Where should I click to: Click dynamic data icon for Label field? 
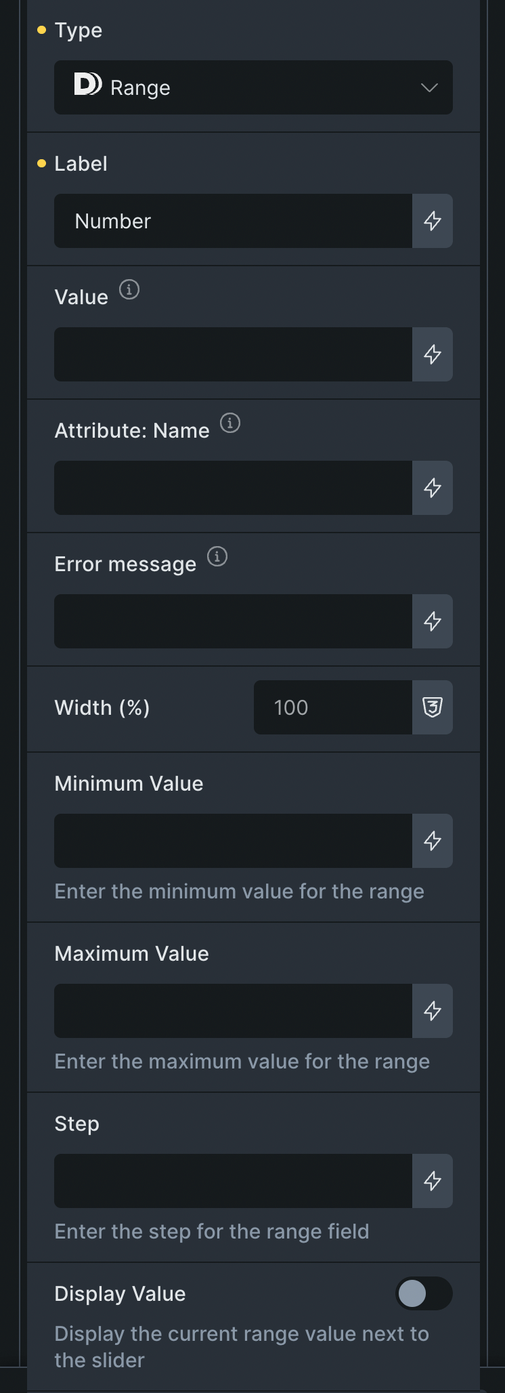tap(433, 221)
